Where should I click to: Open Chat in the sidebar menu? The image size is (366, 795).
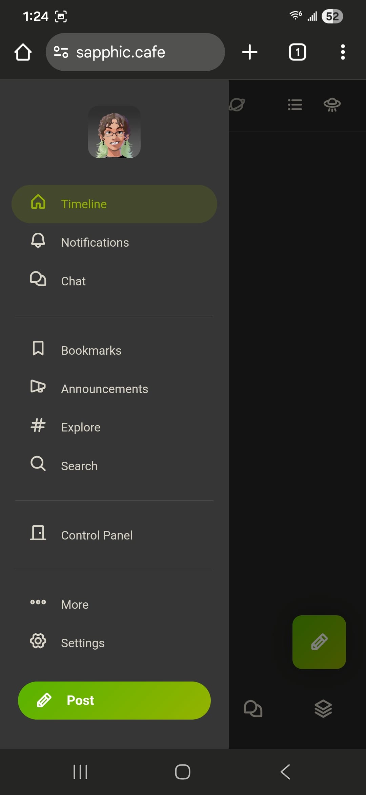point(73,281)
